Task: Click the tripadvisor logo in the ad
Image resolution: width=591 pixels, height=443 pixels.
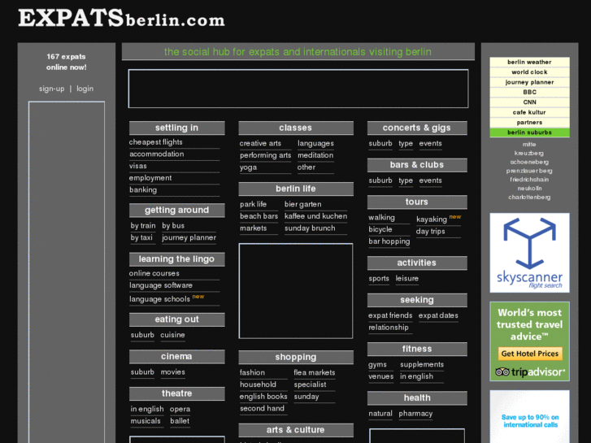Action: [x=529, y=372]
